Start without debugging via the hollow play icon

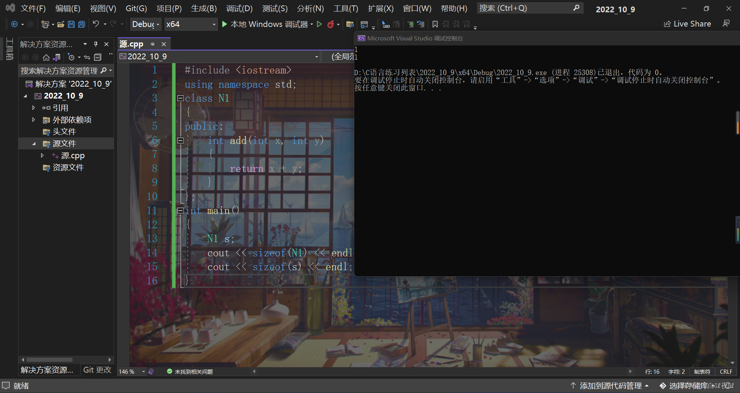point(319,24)
